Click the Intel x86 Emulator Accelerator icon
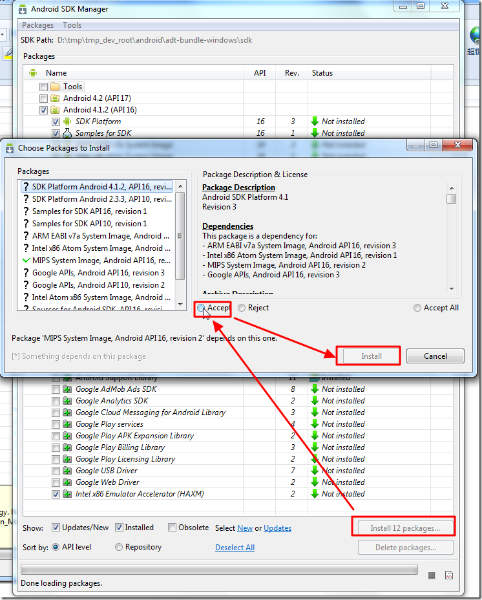The width and height of the screenshot is (482, 600). pos(67,494)
